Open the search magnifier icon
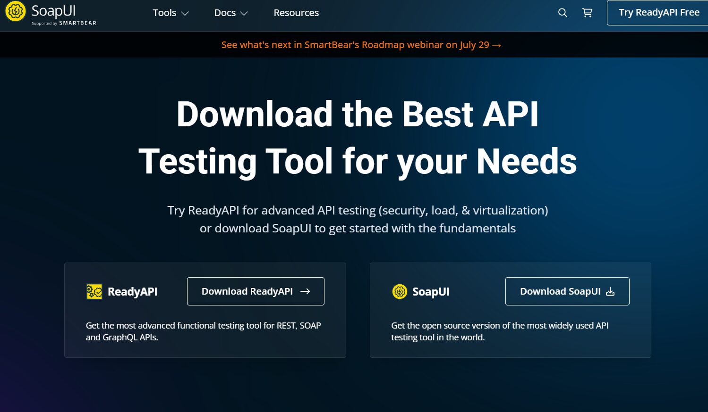The width and height of the screenshot is (708, 412). tap(563, 13)
